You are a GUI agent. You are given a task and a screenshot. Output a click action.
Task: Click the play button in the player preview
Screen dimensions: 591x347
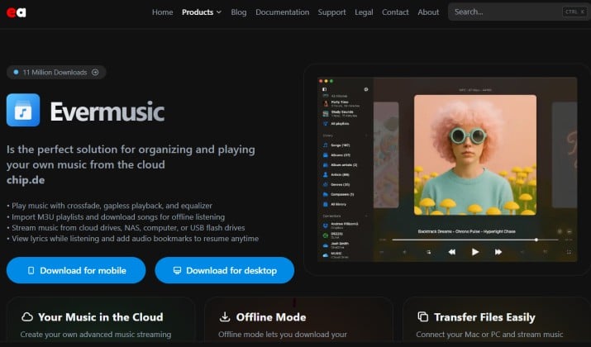(x=475, y=252)
